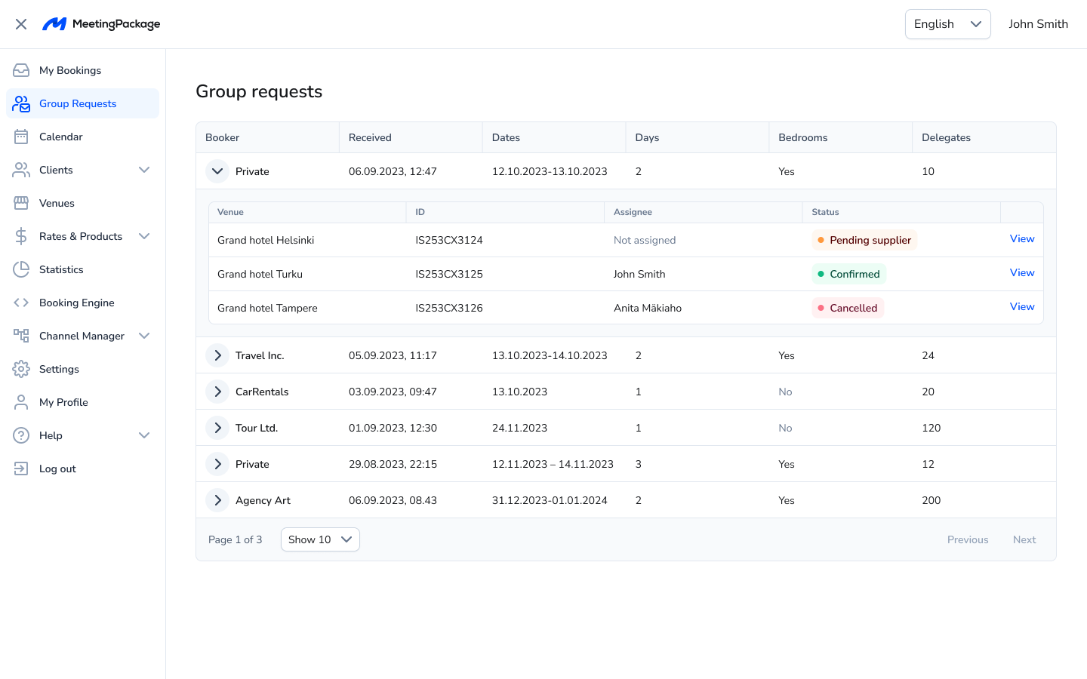Expand the Travel Inc. request row
Screen dimensions: 1087x679
click(x=217, y=355)
